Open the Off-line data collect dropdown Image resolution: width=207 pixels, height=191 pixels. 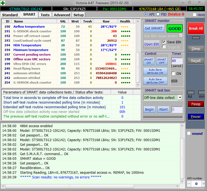(180, 98)
